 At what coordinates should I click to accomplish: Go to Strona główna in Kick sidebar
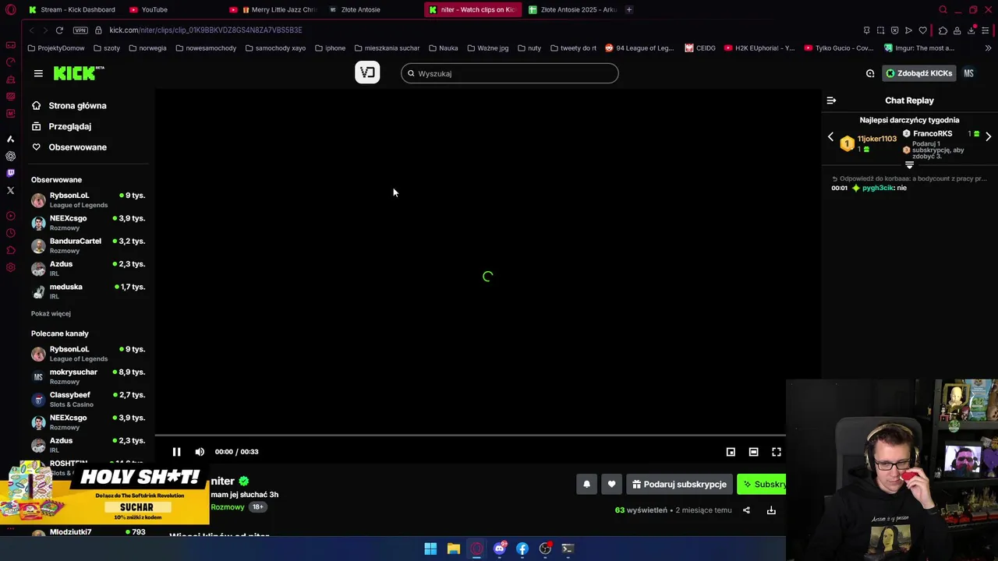click(77, 105)
